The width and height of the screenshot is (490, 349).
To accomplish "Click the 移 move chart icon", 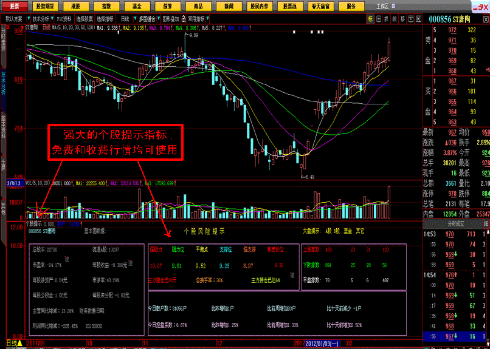I will click(402, 19).
